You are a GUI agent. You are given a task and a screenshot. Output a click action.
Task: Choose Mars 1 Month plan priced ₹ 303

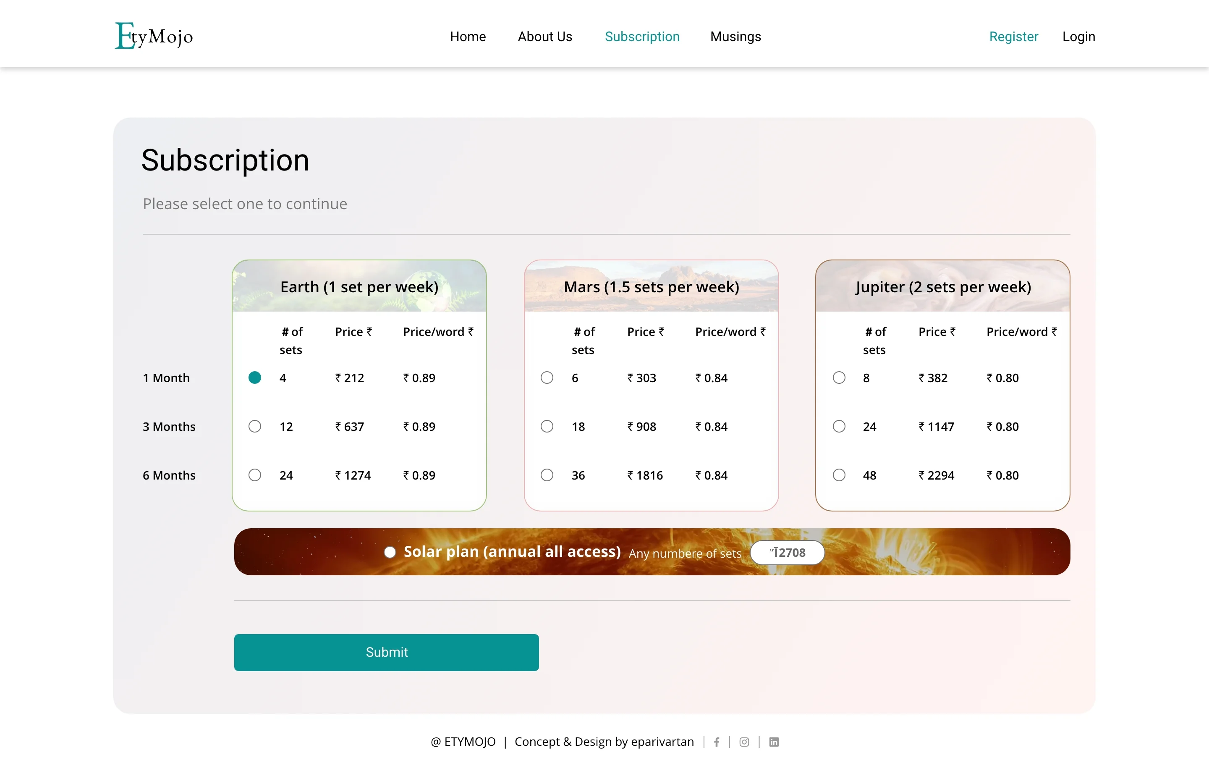pyautogui.click(x=547, y=377)
